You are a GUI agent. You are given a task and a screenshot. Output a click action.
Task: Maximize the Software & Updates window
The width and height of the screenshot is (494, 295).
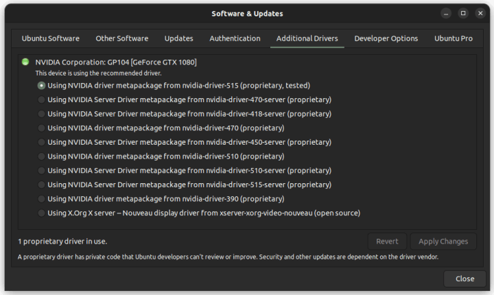[x=463, y=13]
